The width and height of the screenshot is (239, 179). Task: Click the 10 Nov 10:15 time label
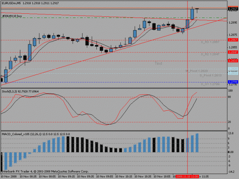(x=124, y=177)
